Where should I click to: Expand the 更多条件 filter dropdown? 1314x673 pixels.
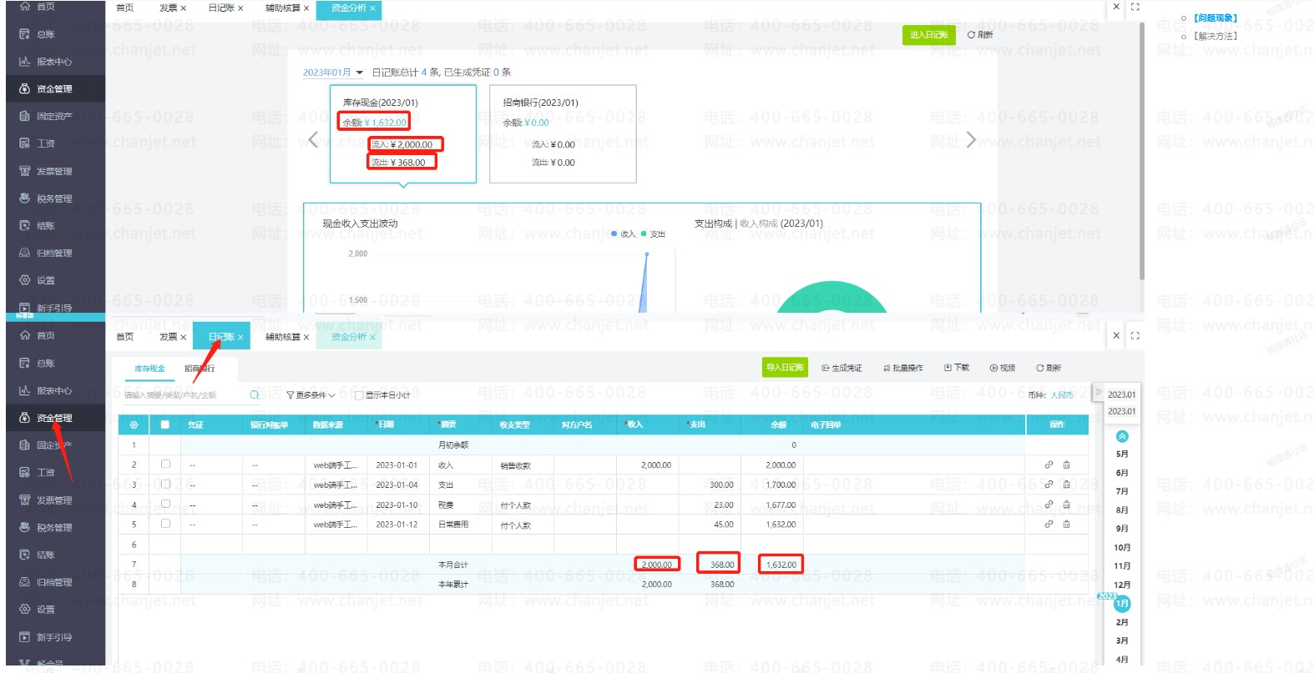311,395
